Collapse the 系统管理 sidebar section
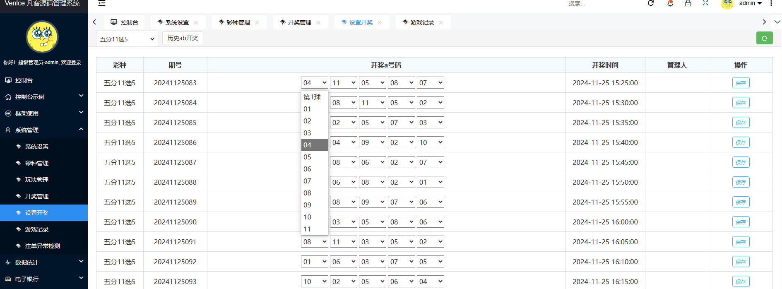Screen dimensions: 782x289 tap(43, 130)
